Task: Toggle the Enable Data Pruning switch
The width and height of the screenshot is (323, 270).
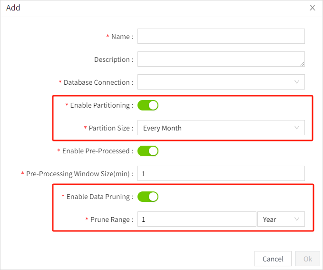Action: [148, 196]
